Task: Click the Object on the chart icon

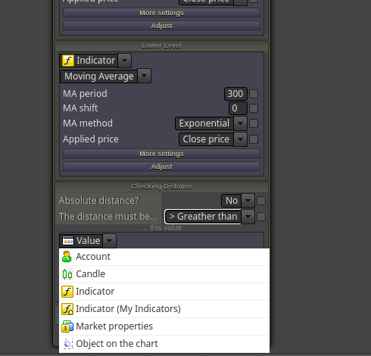Action: (x=67, y=344)
